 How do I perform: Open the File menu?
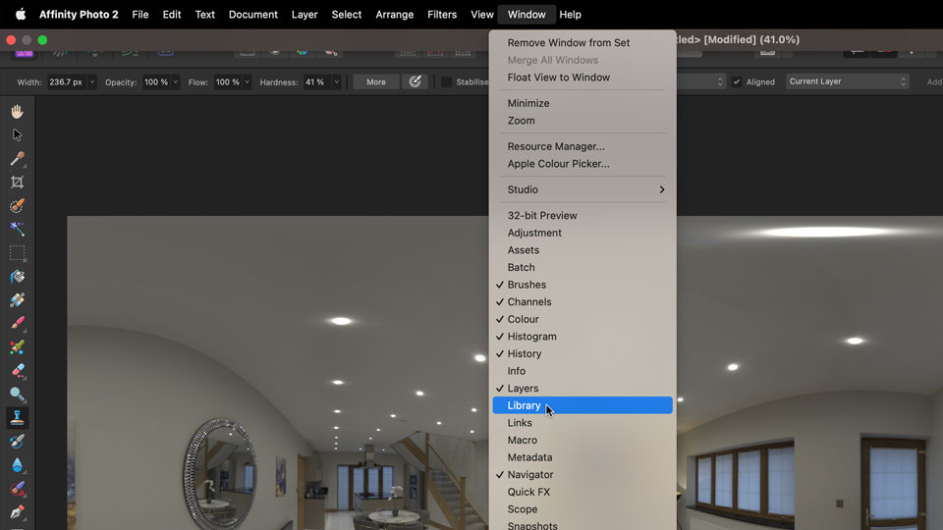140,15
